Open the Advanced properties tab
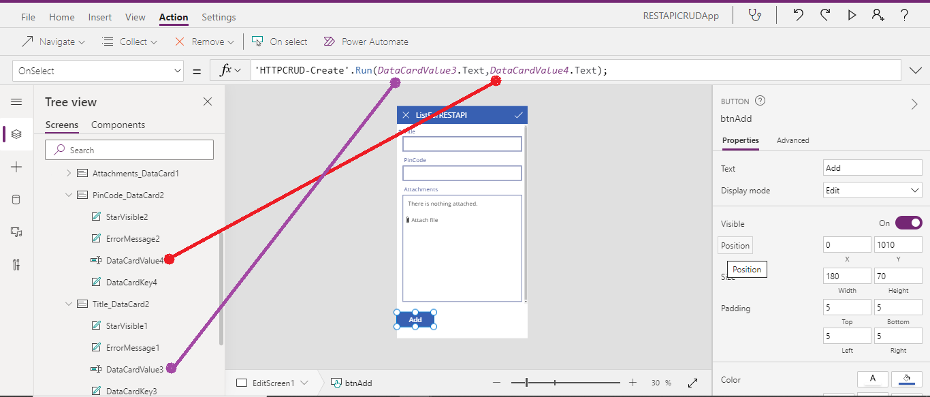Image resolution: width=930 pixels, height=397 pixels. tap(792, 140)
